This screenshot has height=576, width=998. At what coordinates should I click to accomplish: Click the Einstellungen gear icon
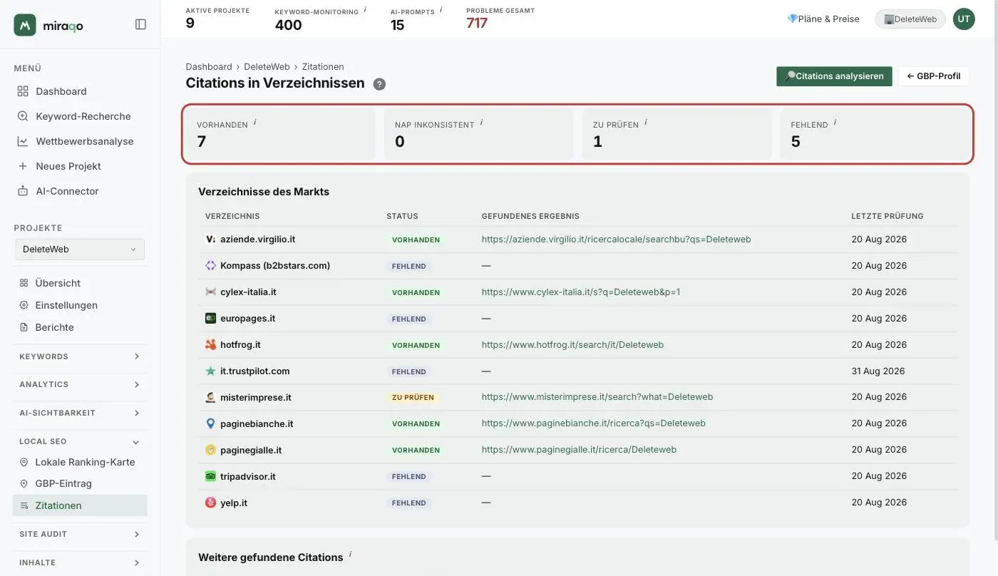click(x=24, y=305)
